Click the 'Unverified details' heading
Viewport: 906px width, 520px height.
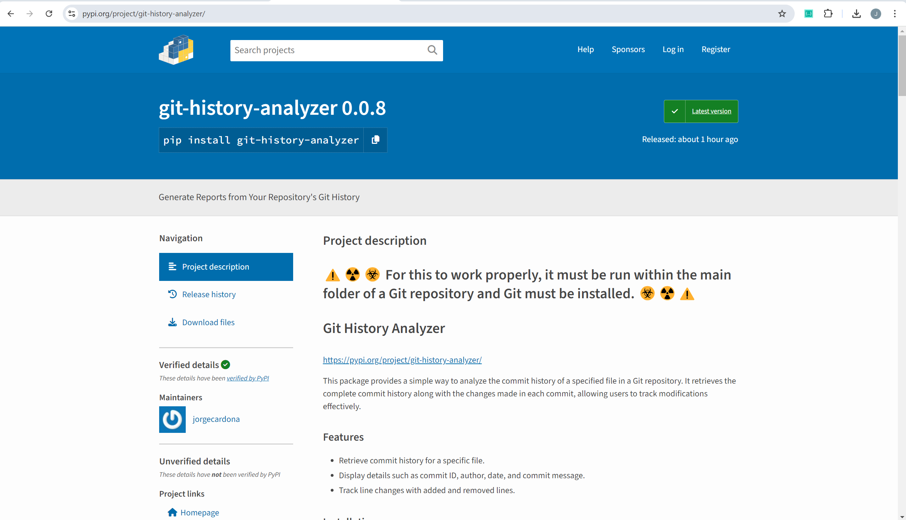(195, 461)
